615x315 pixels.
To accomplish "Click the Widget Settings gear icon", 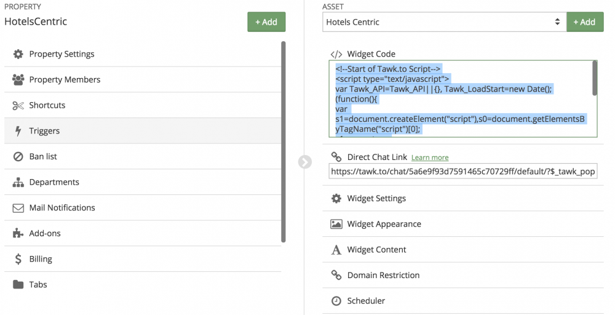I will coord(336,199).
